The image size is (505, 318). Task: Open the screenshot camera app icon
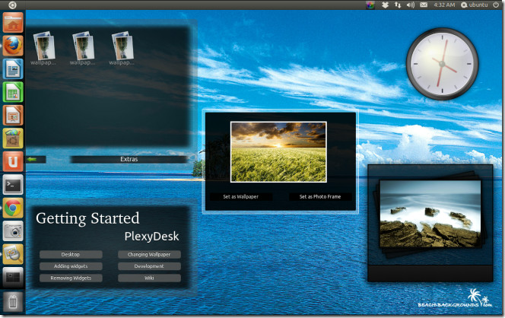(x=13, y=231)
